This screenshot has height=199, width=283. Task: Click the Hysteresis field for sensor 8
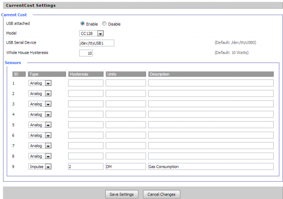[x=86, y=156]
